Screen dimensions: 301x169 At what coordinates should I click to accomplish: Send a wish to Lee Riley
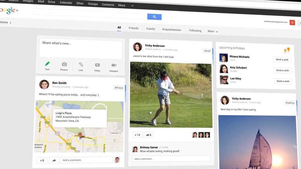click(283, 81)
